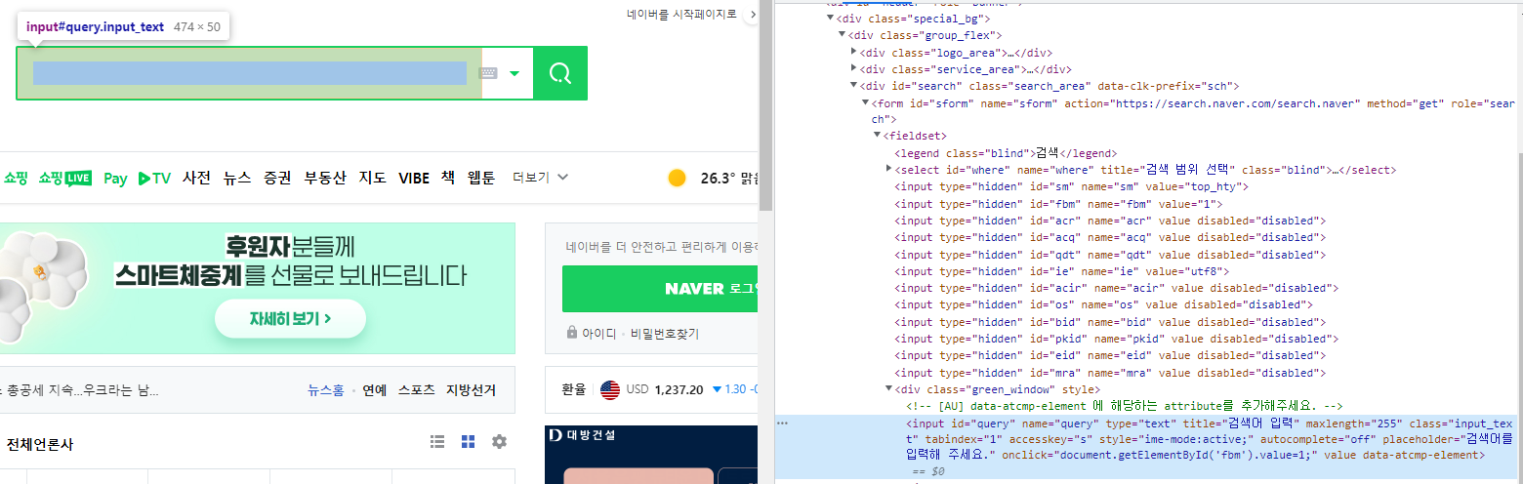1523x484 pixels.
Task: Open the 쇼핑LIVE service link
Action: [x=65, y=178]
